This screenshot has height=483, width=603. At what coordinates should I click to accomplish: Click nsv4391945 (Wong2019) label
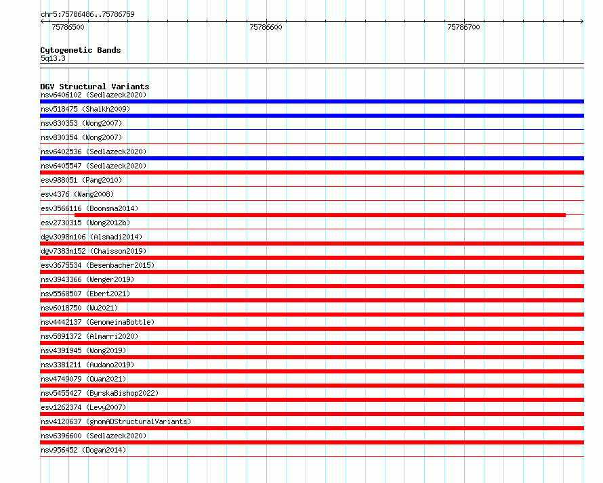83,350
